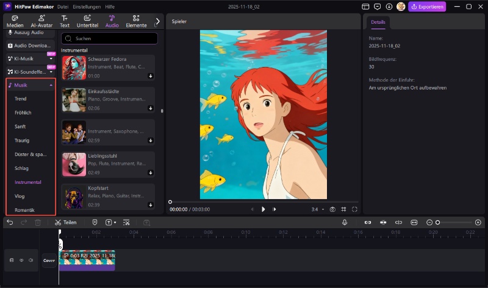Image resolution: width=488 pixels, height=288 pixels.
Task: Open the Einstellungen menu
Action: point(87,7)
